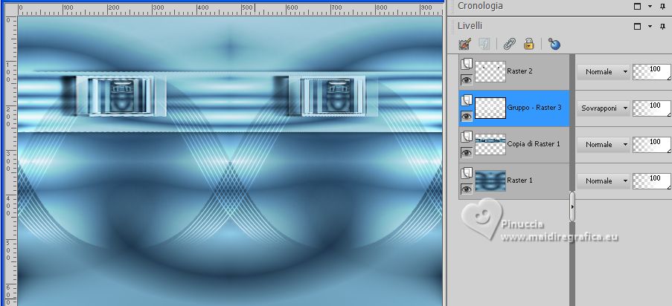The image size is (672, 306).
Task: Adjust opacity slider of Raster 1 layer
Action: point(652,181)
